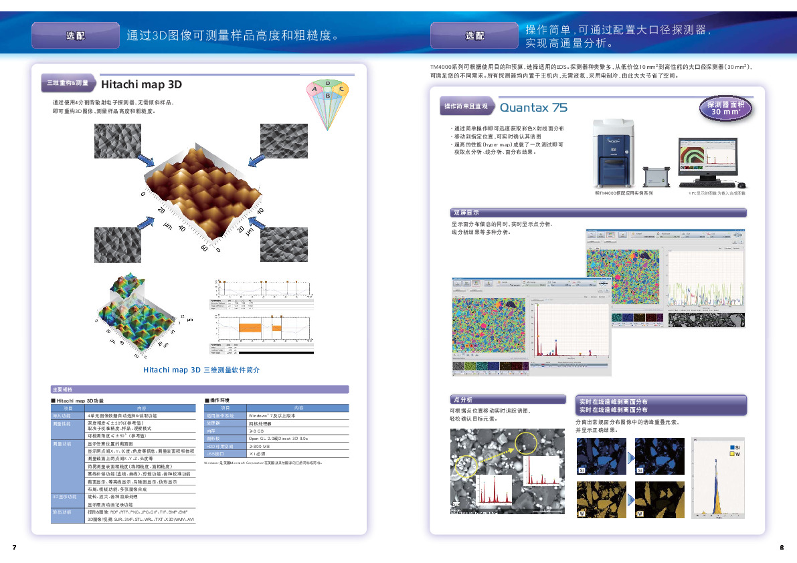Click segment A of the detector diagram
The width and height of the screenshot is (797, 563).
[315, 90]
